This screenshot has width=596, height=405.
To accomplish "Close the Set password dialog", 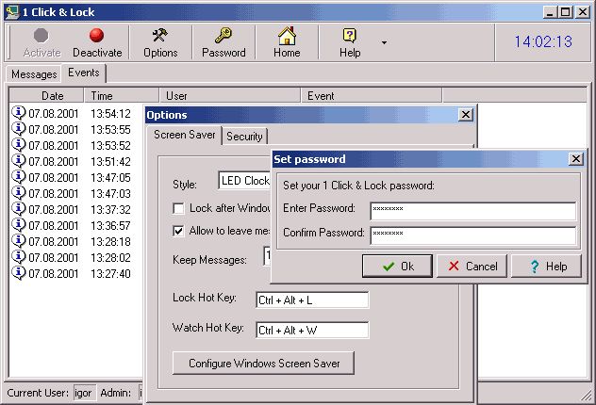I will (576, 158).
